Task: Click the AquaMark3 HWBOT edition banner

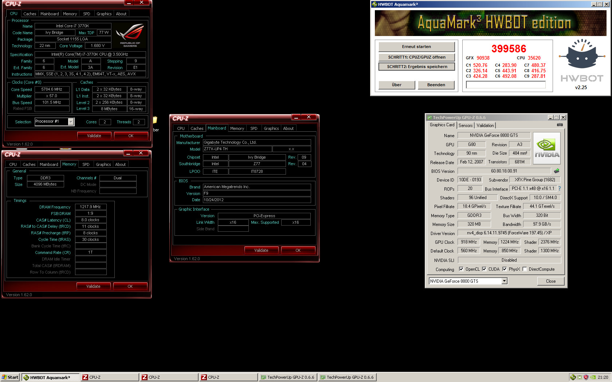Action: [490, 23]
